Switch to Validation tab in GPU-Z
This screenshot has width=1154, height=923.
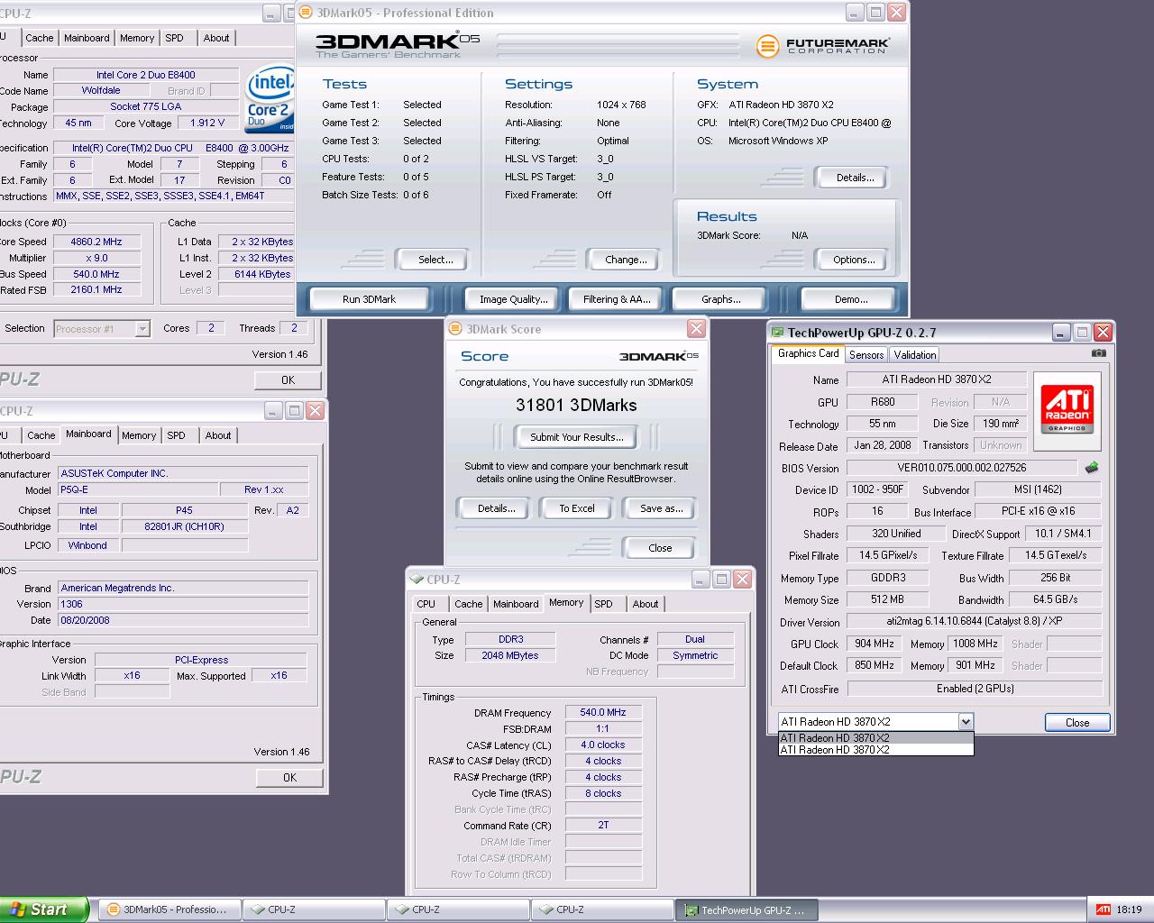pos(915,355)
